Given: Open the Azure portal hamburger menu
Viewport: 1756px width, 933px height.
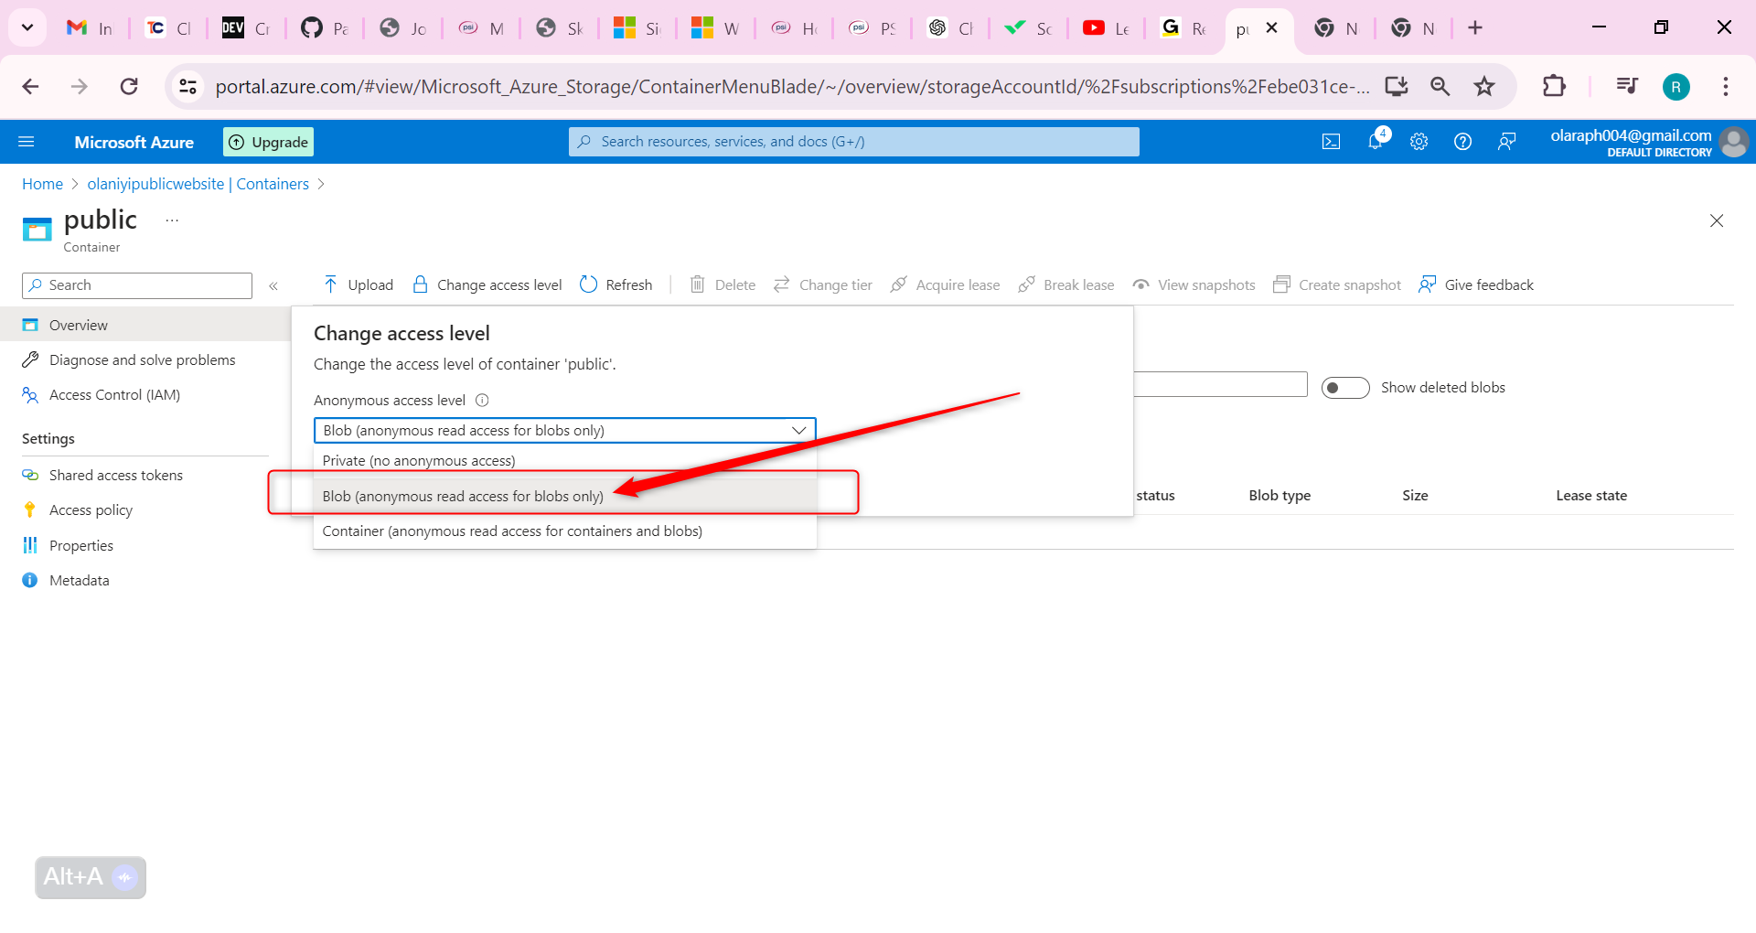Looking at the screenshot, I should tap(27, 142).
